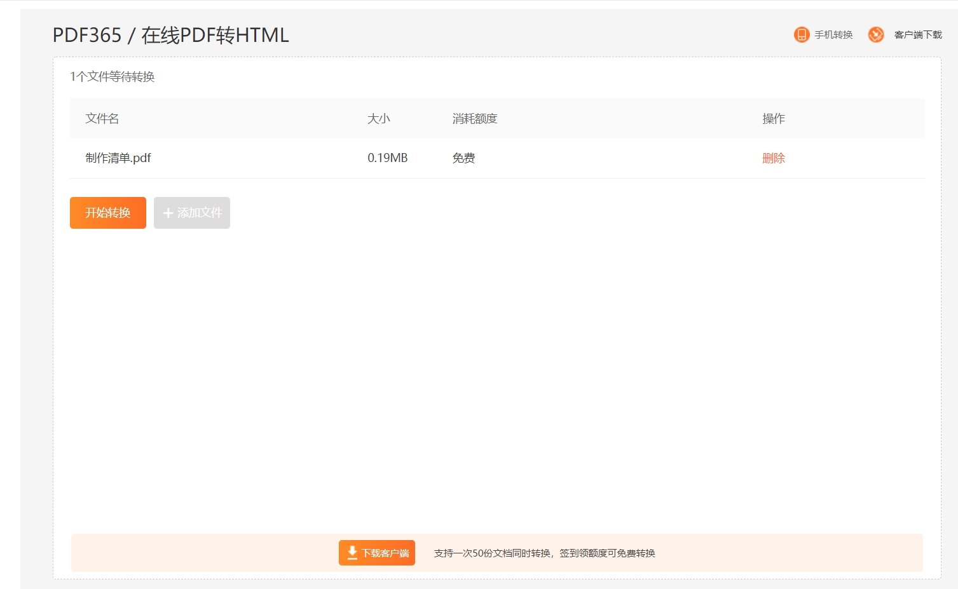Select the file name 制作清单.pdf
Screen dimensions: 958x589
click(x=118, y=158)
